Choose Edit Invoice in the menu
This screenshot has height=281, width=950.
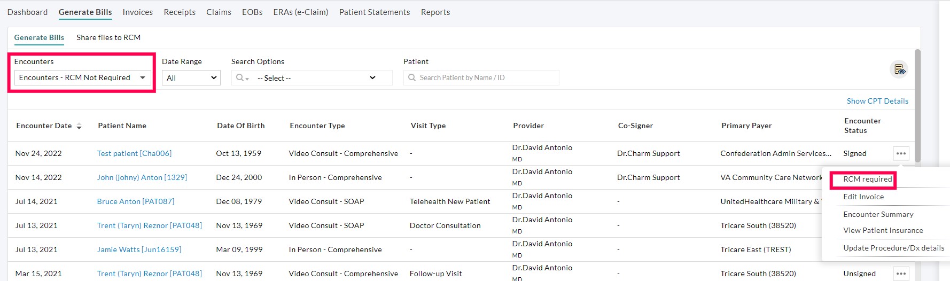tap(863, 197)
